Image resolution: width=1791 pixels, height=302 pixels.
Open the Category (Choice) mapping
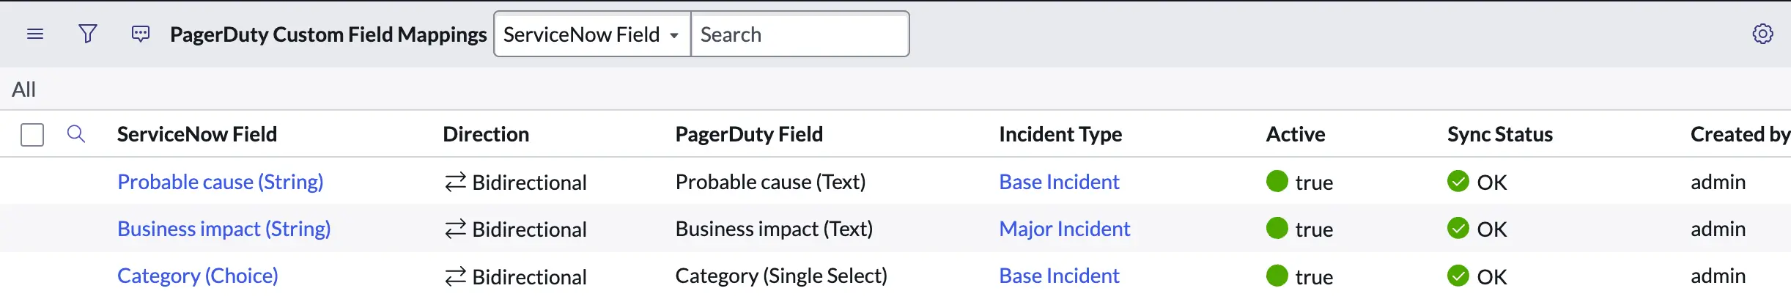[x=197, y=276]
